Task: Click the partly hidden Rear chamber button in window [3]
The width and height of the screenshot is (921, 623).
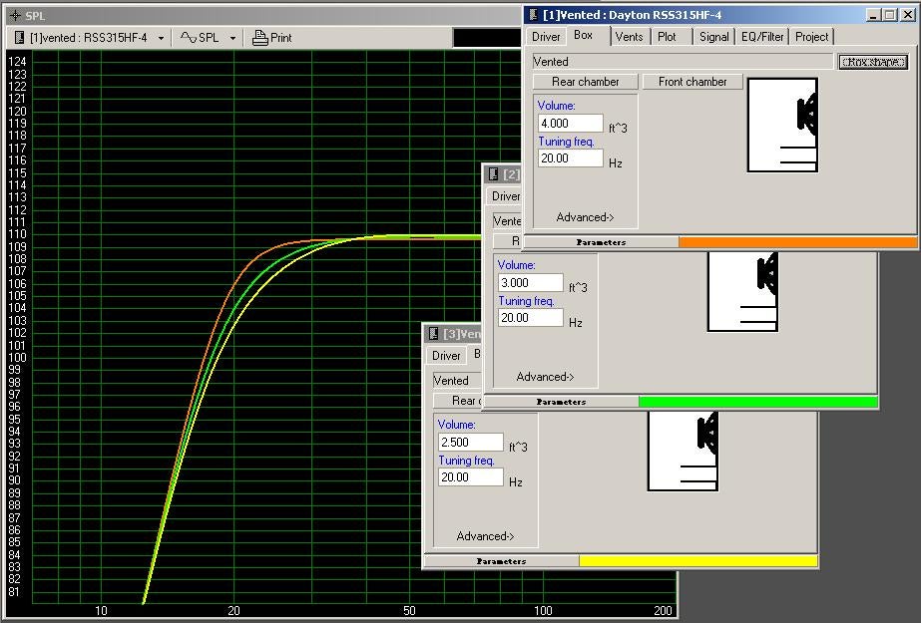Action: [458, 401]
